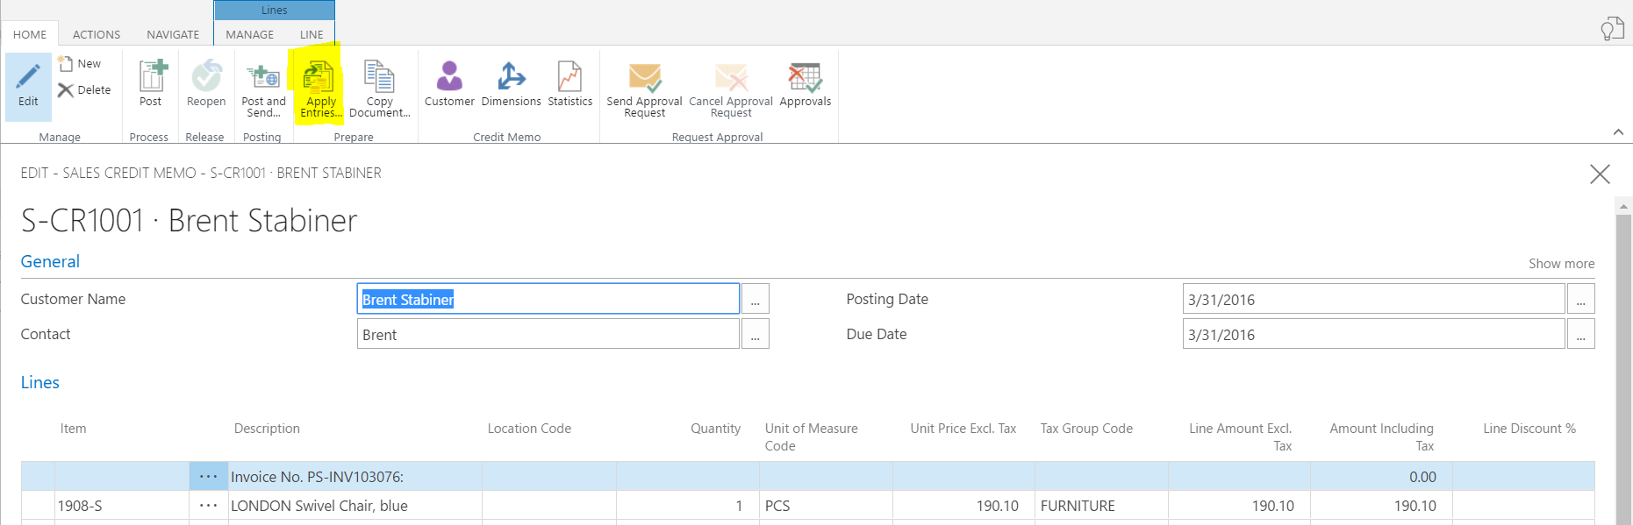Select the Invoice No. PS-INV103076 cell
This screenshot has height=525, width=1633.
[x=355, y=477]
